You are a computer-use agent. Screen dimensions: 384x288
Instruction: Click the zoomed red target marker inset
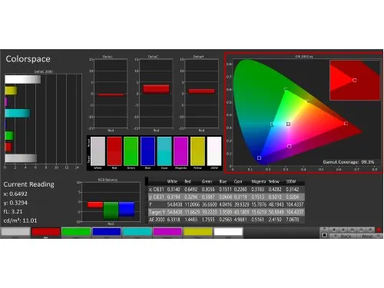[x=355, y=80]
